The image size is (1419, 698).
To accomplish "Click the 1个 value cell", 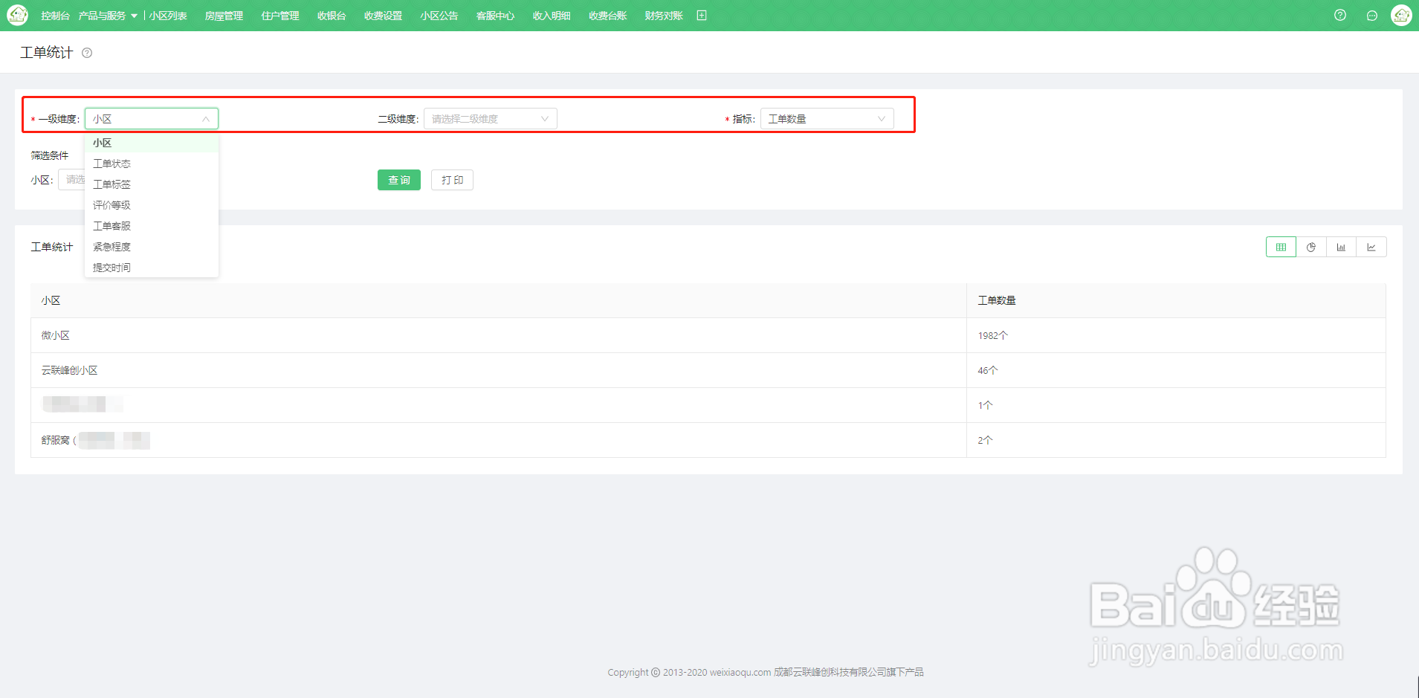I will click(x=1176, y=405).
